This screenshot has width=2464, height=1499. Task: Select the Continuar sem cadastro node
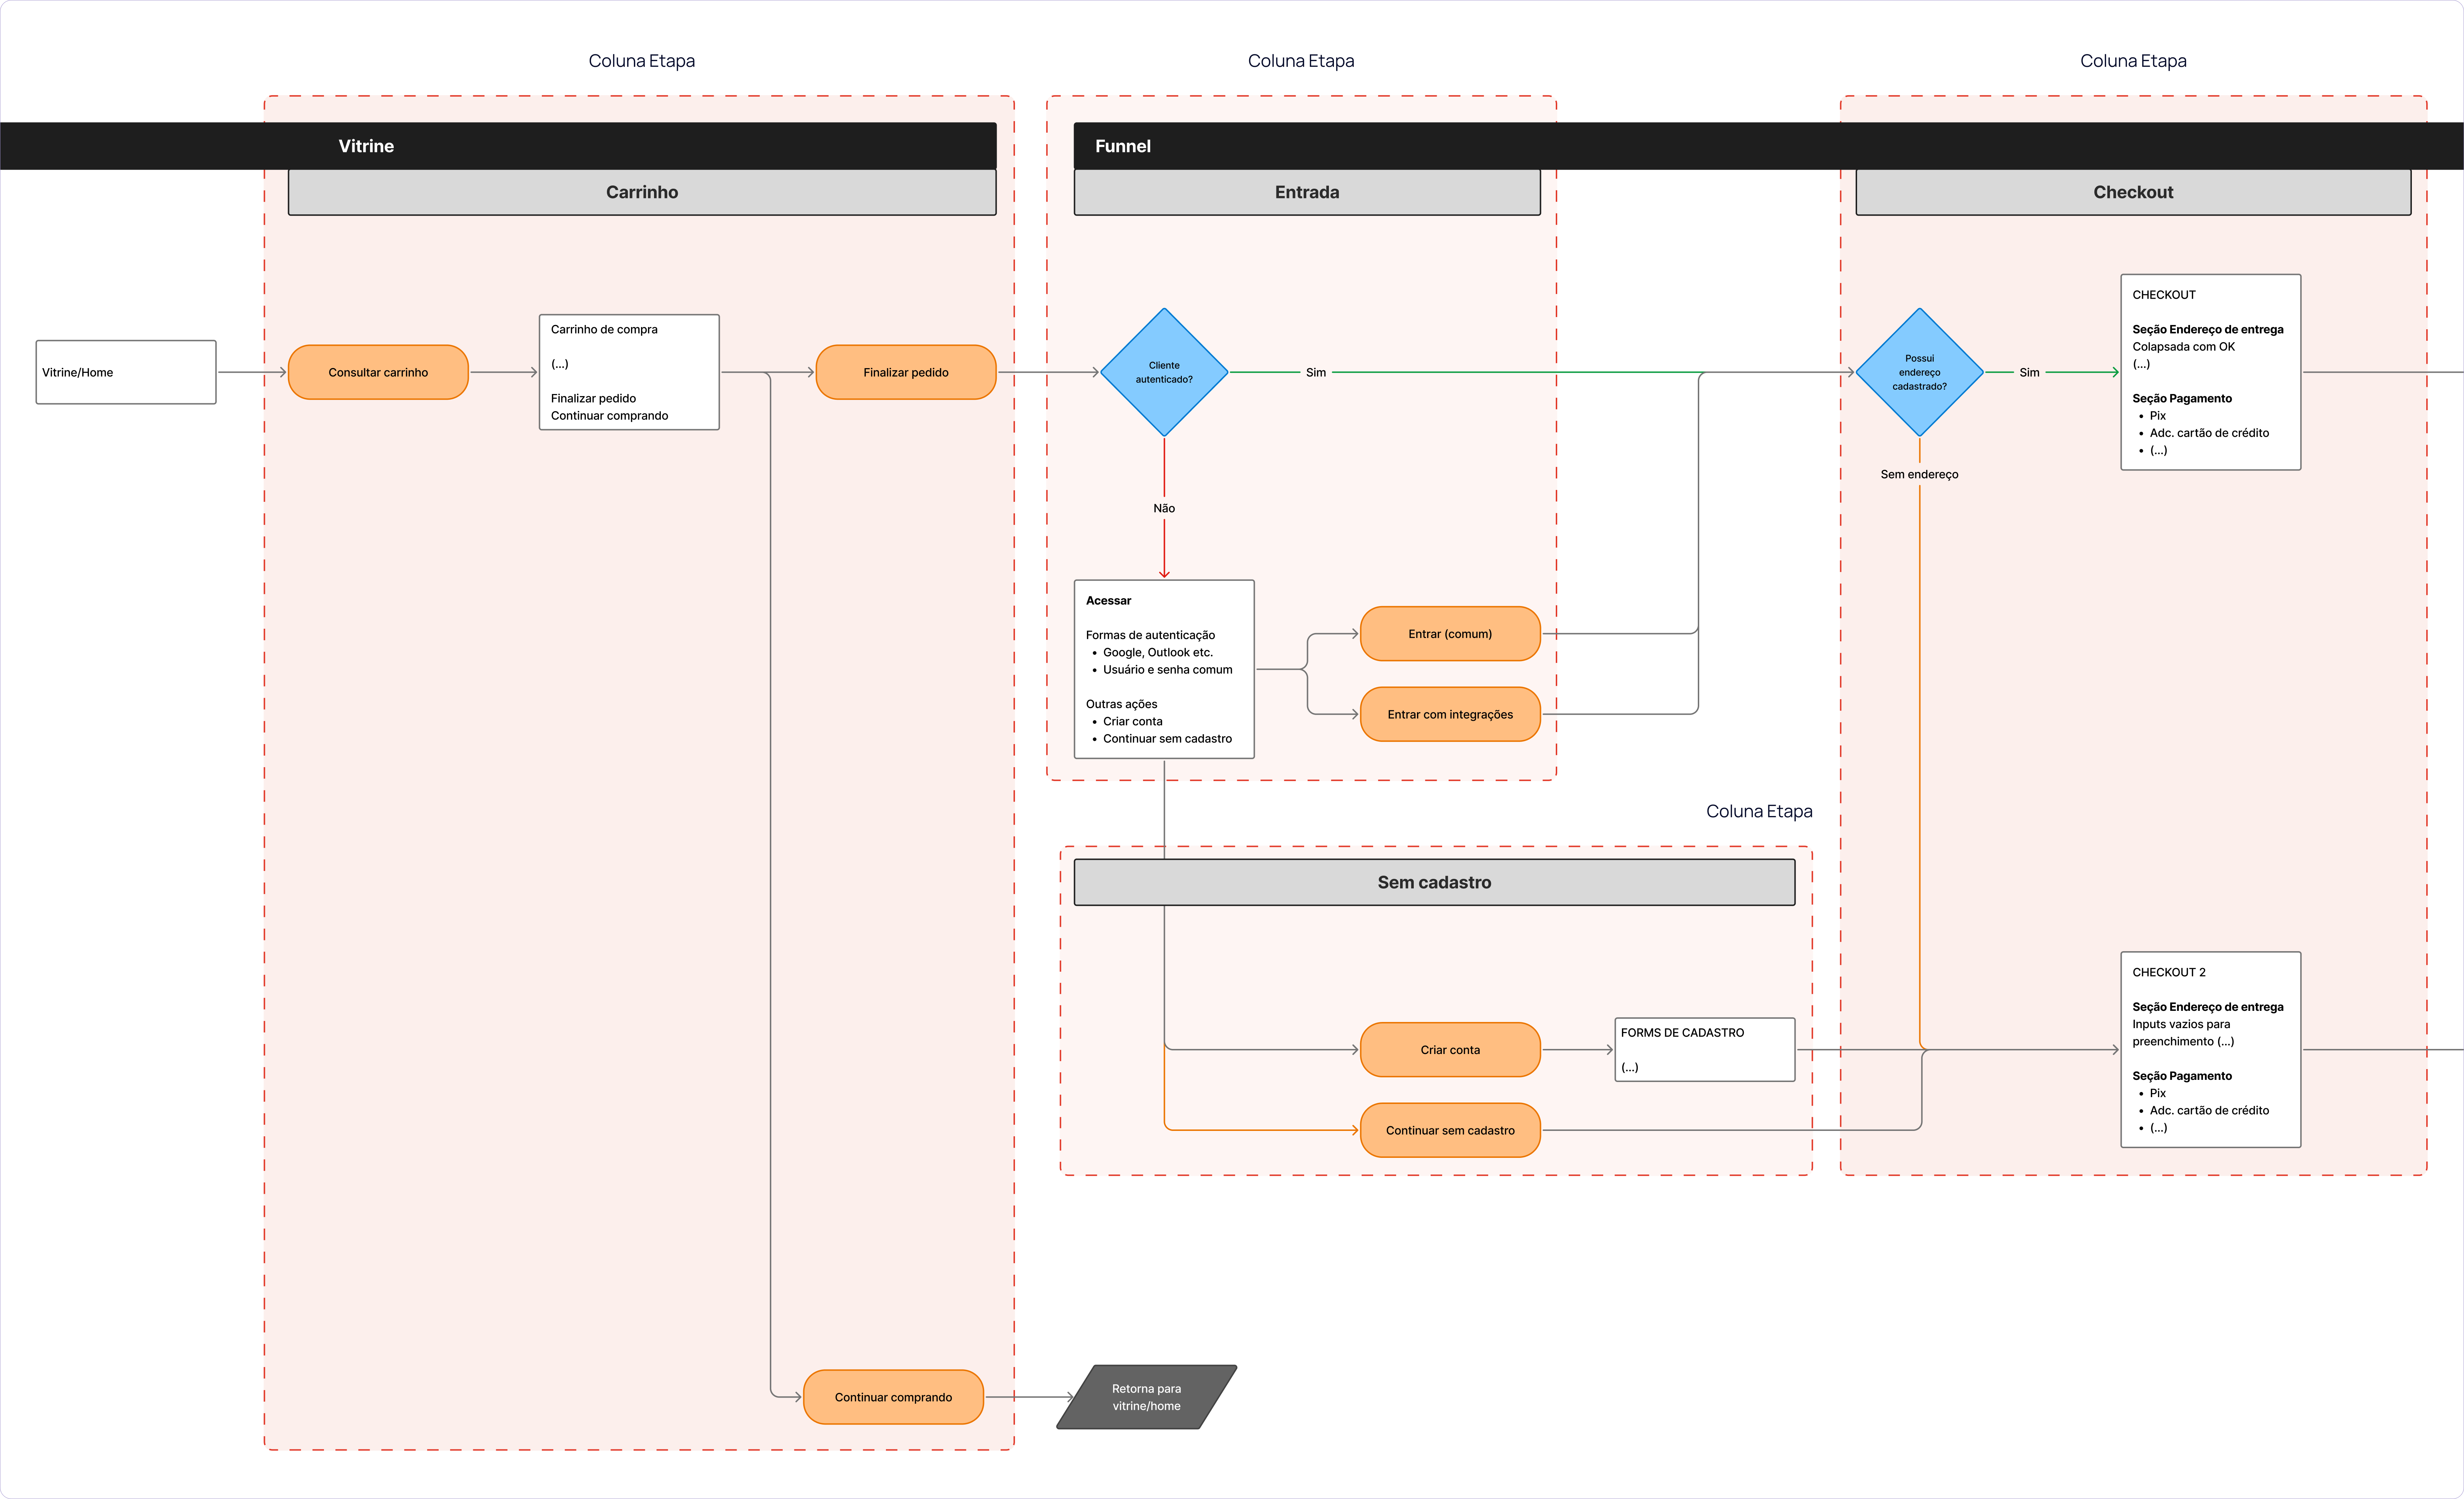1450,1130
